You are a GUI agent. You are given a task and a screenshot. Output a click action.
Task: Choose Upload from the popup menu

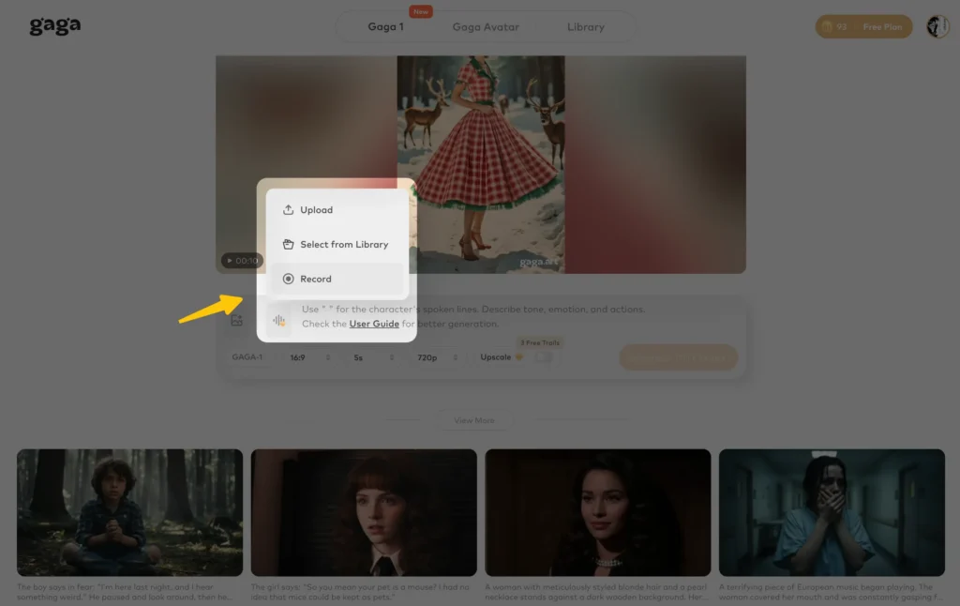pos(316,210)
